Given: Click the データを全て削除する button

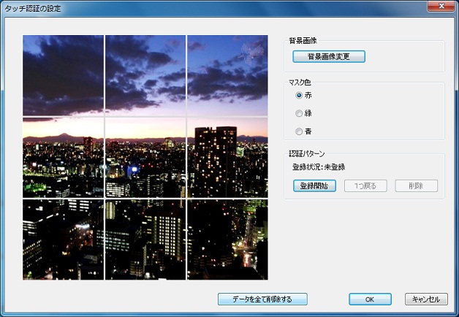Looking at the screenshot, I should (262, 299).
